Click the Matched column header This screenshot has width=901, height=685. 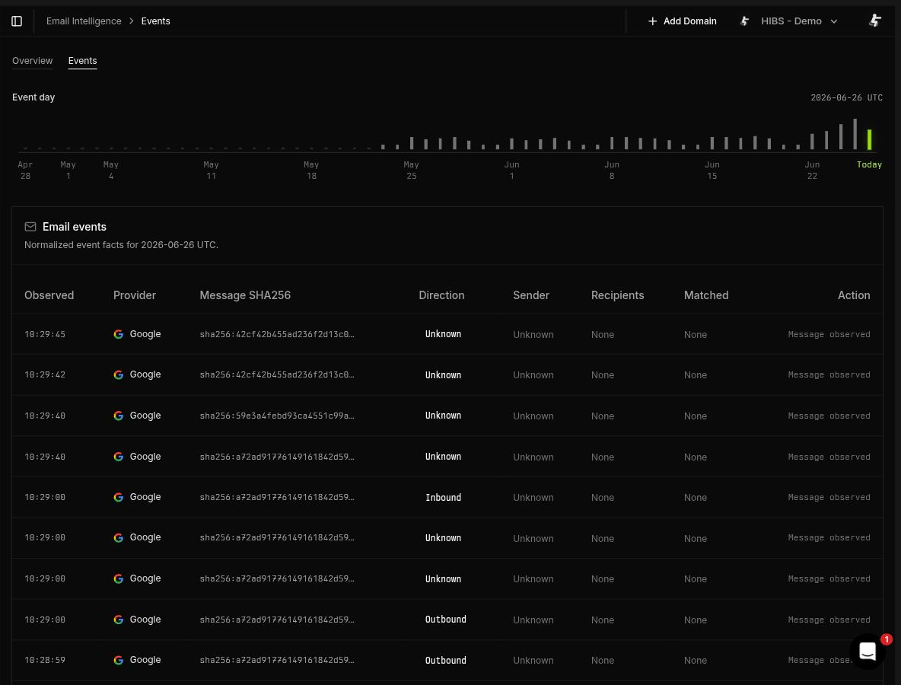coord(706,295)
